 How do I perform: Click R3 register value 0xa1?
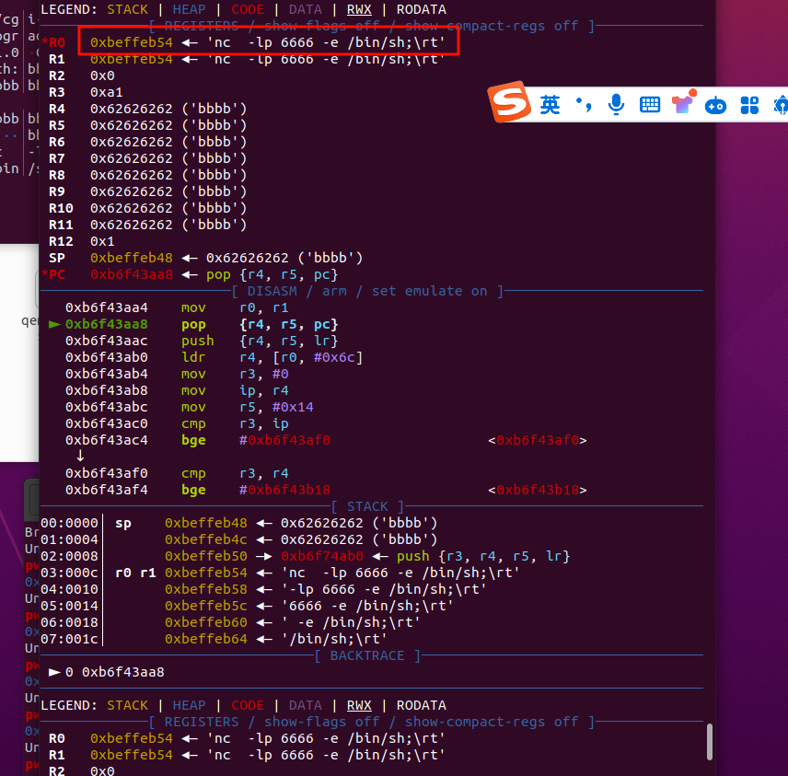click(x=106, y=92)
